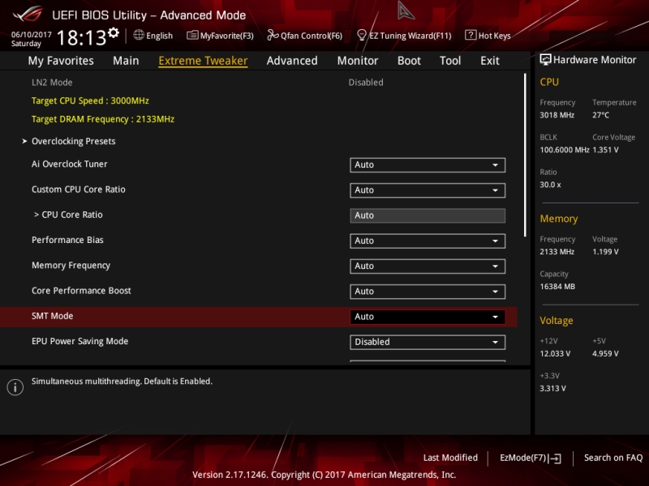Click the MyFavorite list icon
Screen dimensions: 649x486
[192, 35]
